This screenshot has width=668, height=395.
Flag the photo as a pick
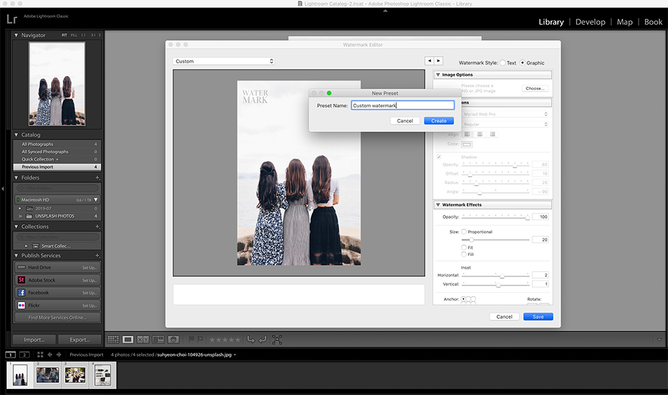[191, 339]
